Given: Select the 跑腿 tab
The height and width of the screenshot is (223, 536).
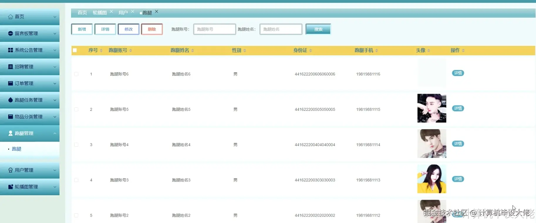Looking at the screenshot, I should point(147,13).
